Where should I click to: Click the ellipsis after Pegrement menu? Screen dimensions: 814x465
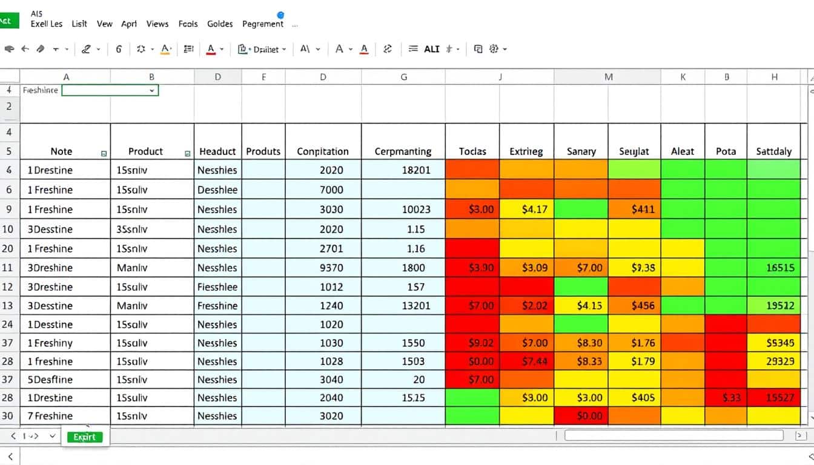295,26
